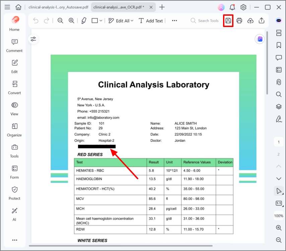Open the AI assistant icon top right
This screenshot has height=251, width=286.
point(279,21)
